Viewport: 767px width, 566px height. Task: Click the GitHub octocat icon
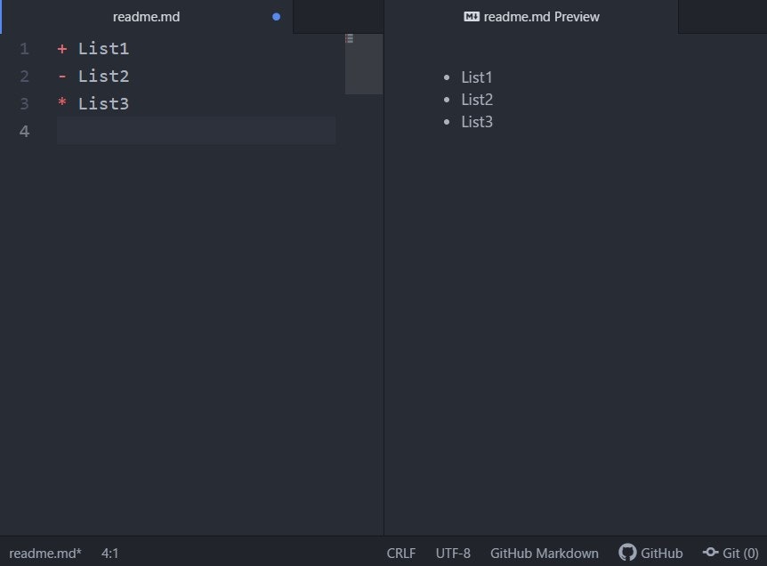click(x=627, y=553)
